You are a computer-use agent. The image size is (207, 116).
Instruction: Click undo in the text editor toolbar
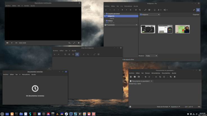[145, 77]
